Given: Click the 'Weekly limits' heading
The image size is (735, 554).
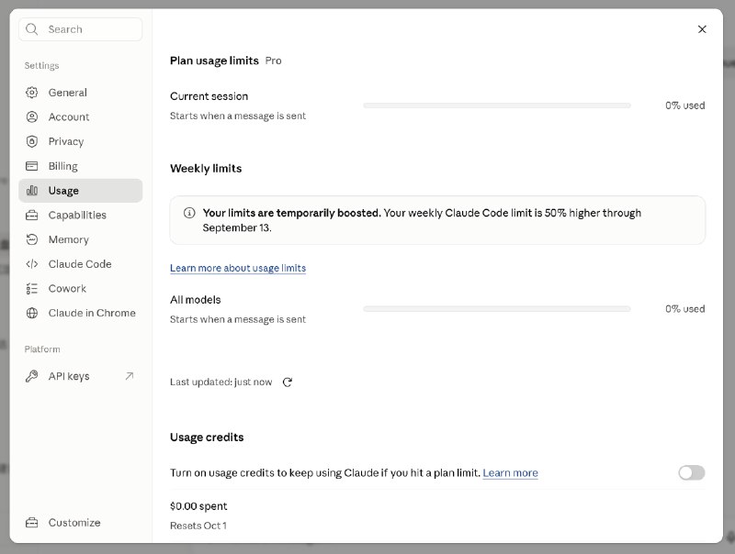Looking at the screenshot, I should click(x=206, y=168).
